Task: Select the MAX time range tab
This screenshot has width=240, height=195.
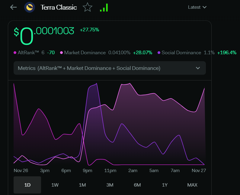Action: click(192, 185)
